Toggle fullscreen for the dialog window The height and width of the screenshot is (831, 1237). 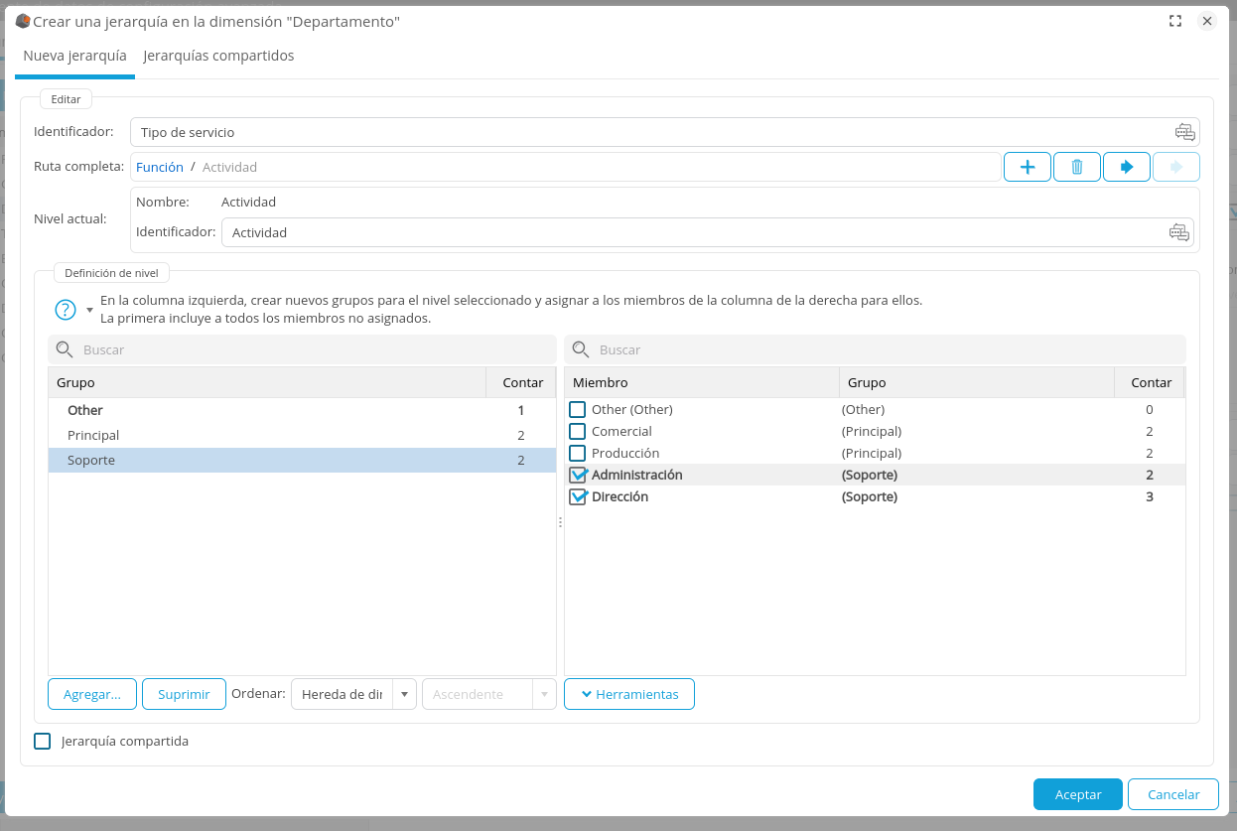click(x=1175, y=21)
